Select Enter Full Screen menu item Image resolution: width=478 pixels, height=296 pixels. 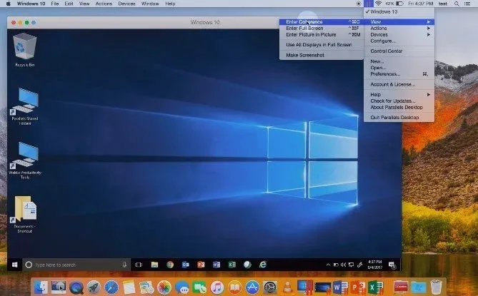322,28
